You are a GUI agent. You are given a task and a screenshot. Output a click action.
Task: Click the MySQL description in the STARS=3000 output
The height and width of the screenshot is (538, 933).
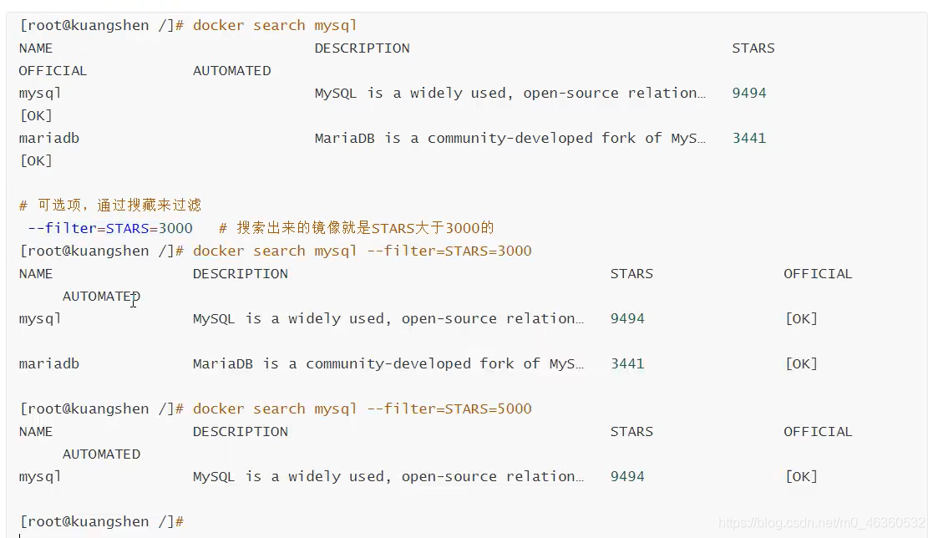pos(388,319)
